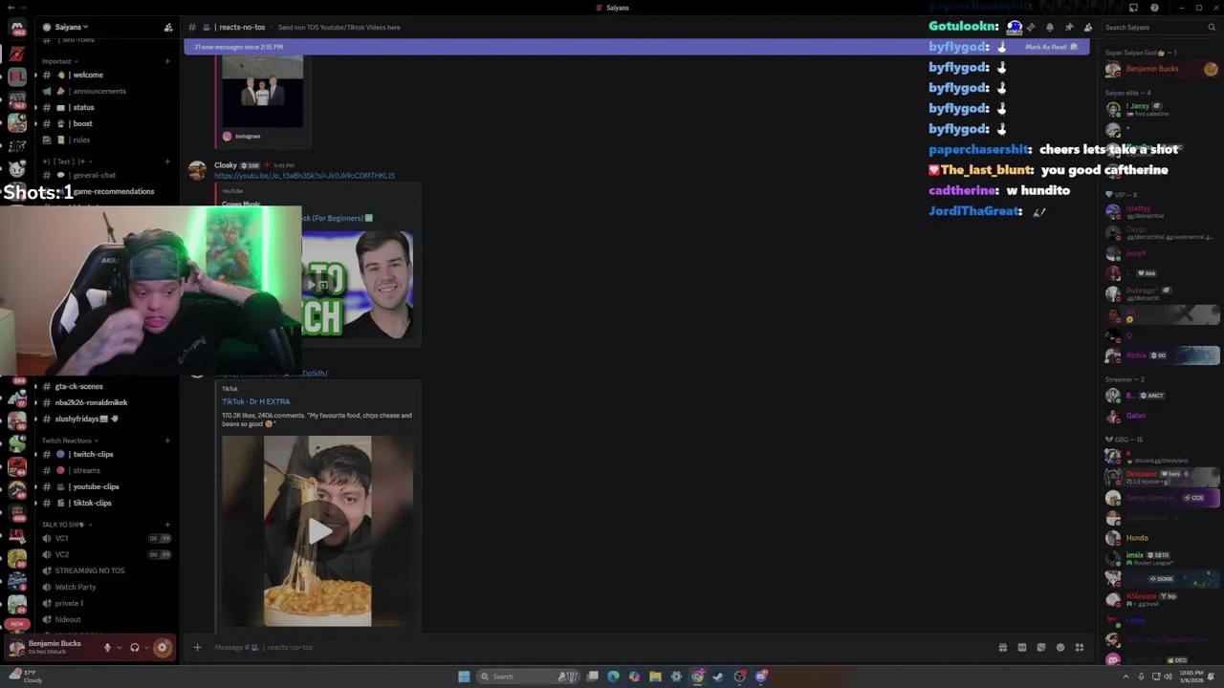Open the apps icon at message bar end
The width and height of the screenshot is (1224, 688).
tap(1080, 648)
